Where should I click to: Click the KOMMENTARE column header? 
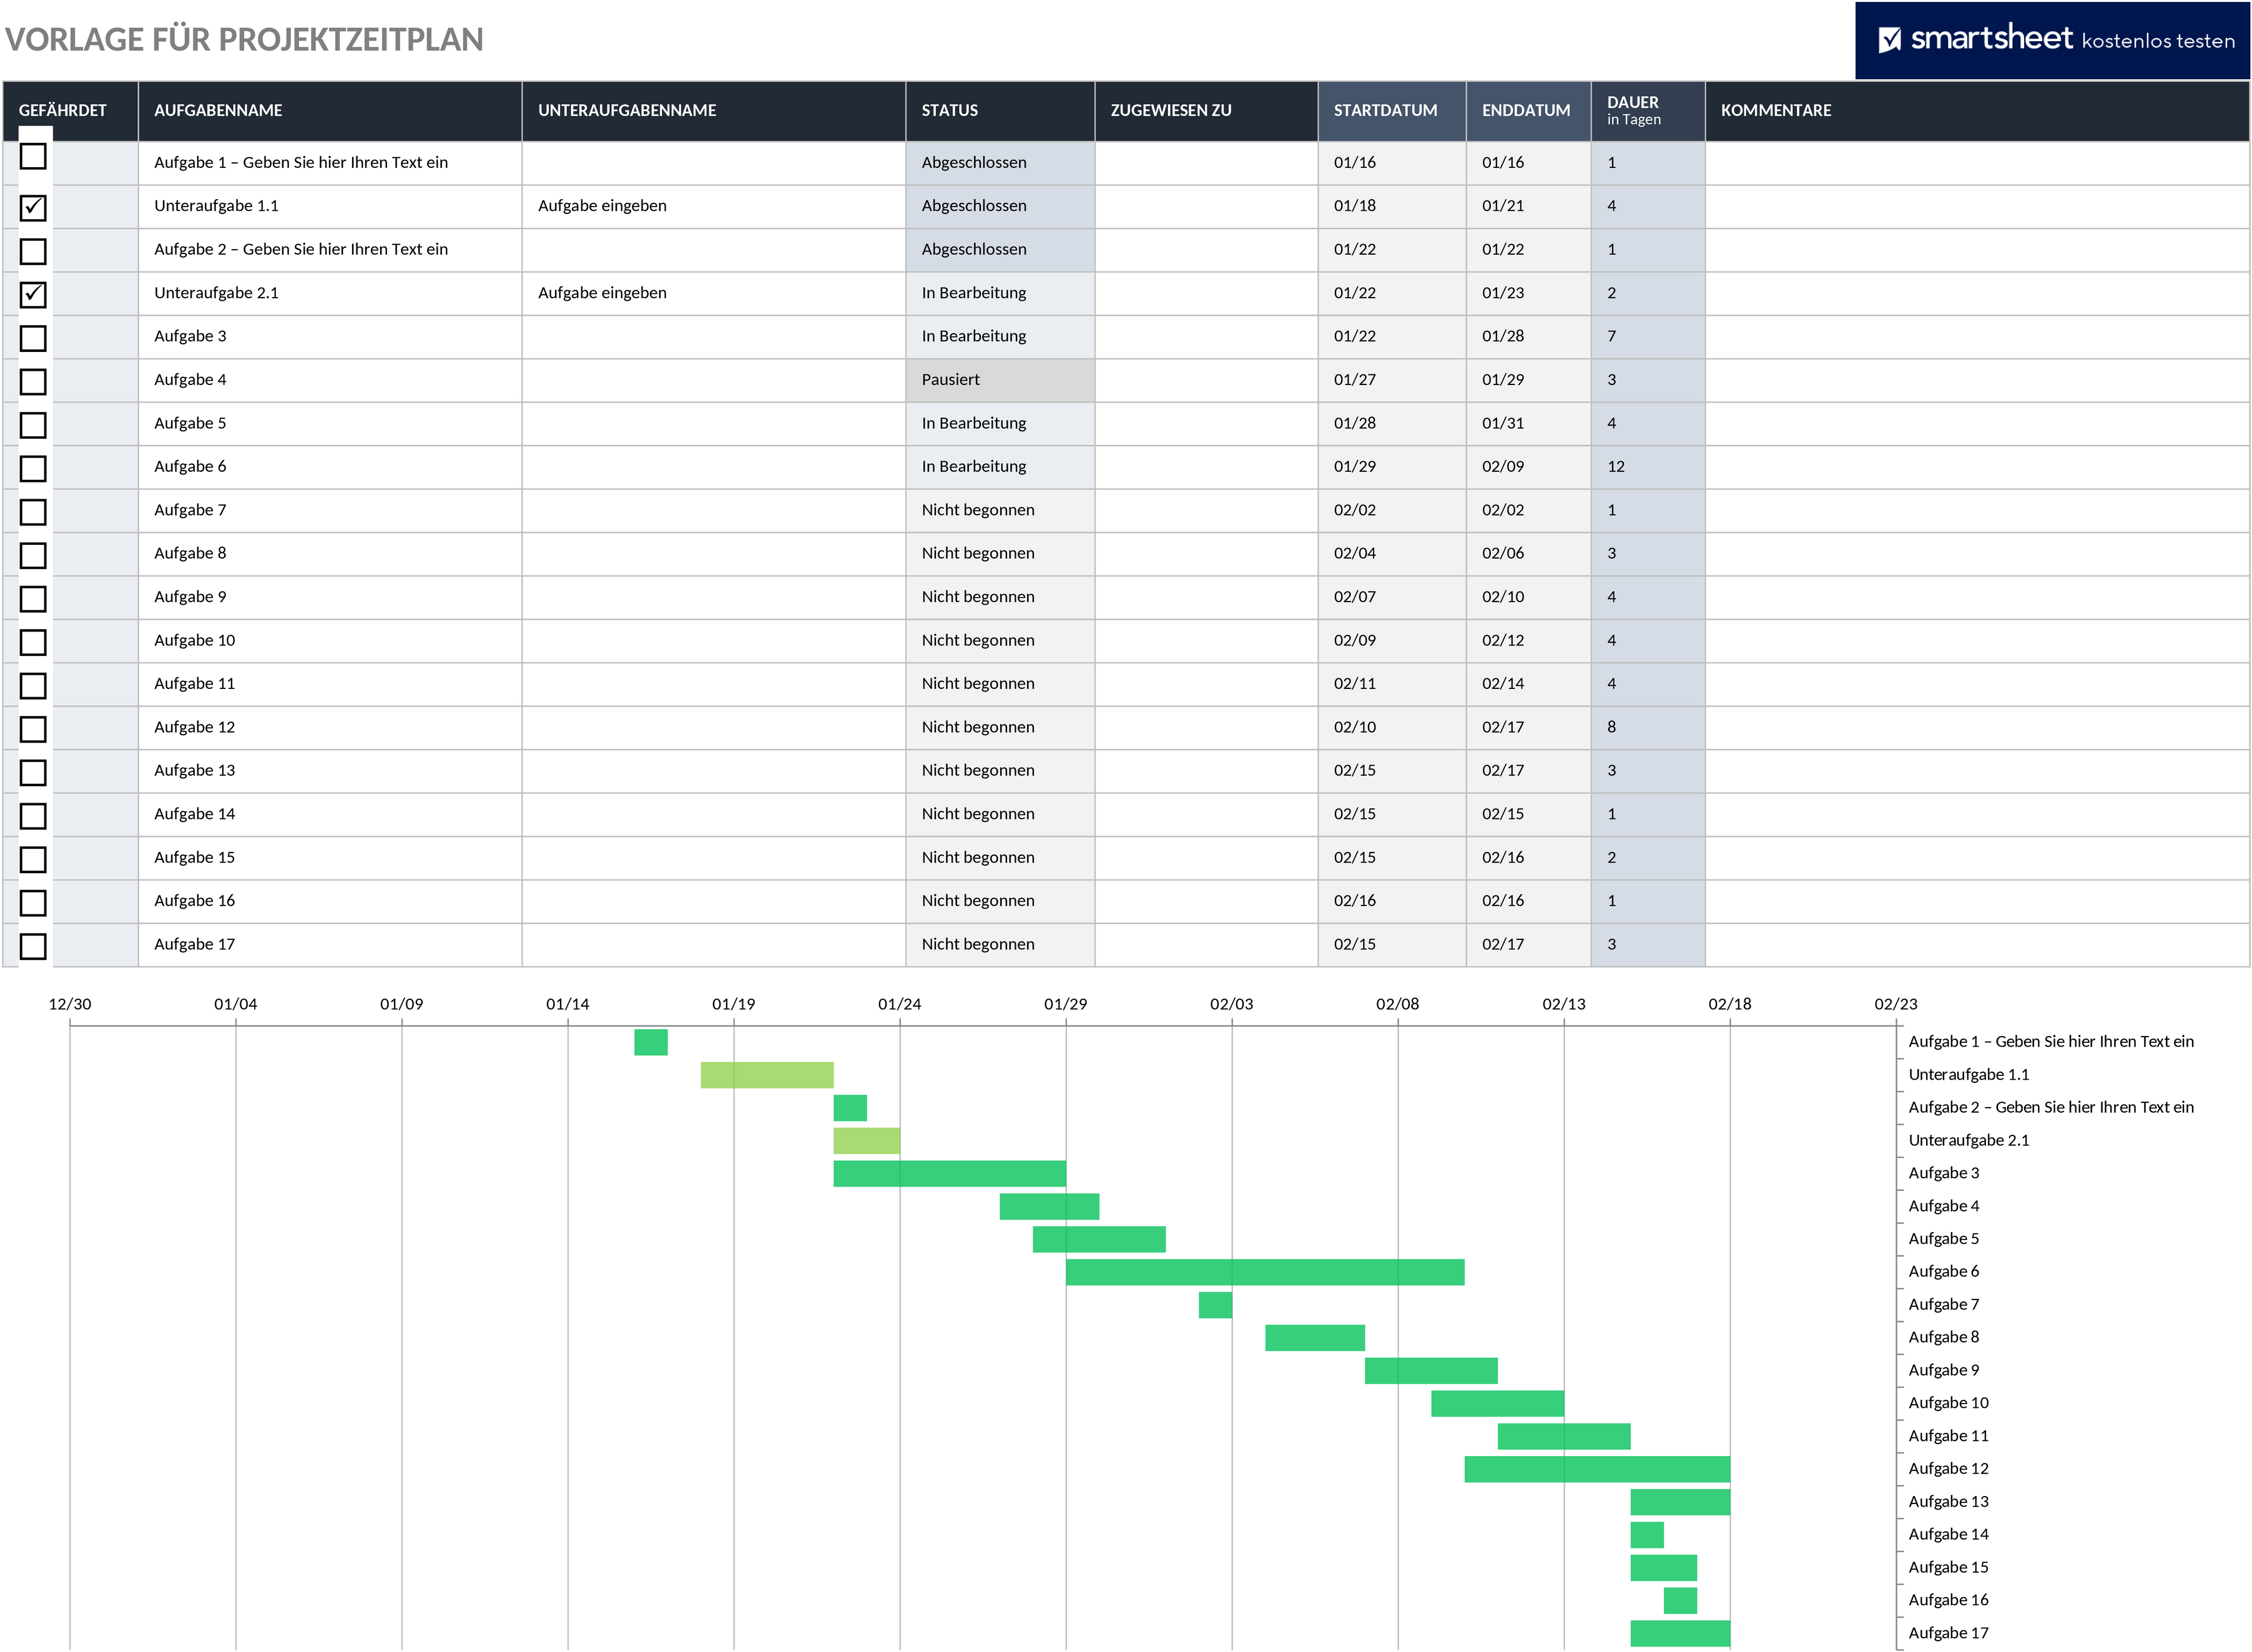click(1977, 111)
